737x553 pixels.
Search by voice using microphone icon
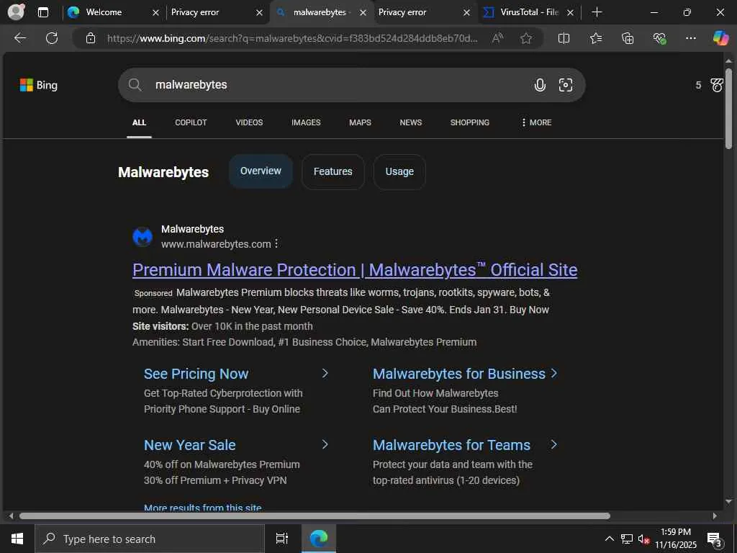pos(540,85)
